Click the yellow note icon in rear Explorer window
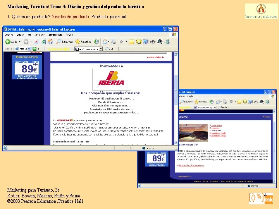The height and width of the screenshot is (209, 279). point(239,102)
